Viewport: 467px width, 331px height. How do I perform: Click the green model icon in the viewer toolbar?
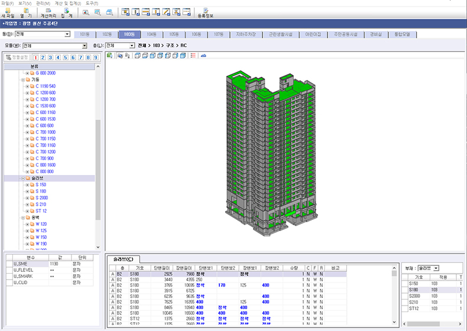point(109,56)
